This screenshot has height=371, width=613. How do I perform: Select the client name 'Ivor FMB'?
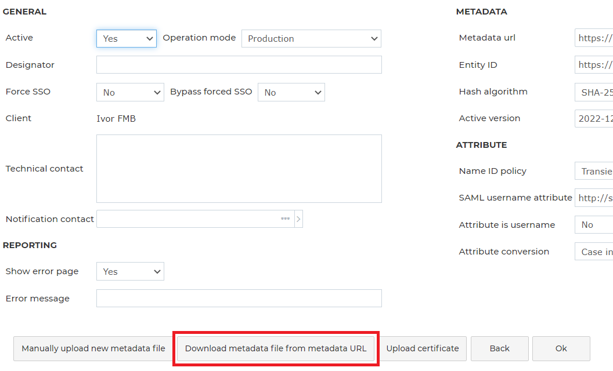pyautogui.click(x=116, y=119)
